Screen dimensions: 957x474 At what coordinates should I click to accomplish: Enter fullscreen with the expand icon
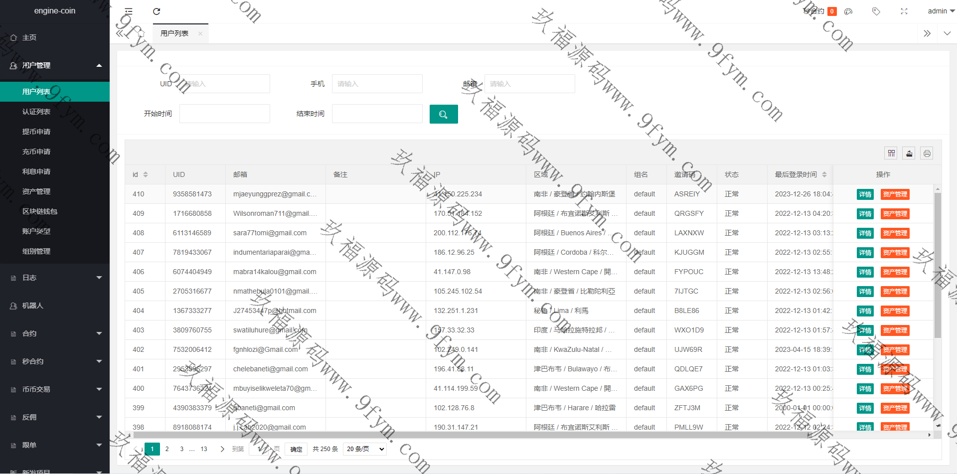pos(904,11)
